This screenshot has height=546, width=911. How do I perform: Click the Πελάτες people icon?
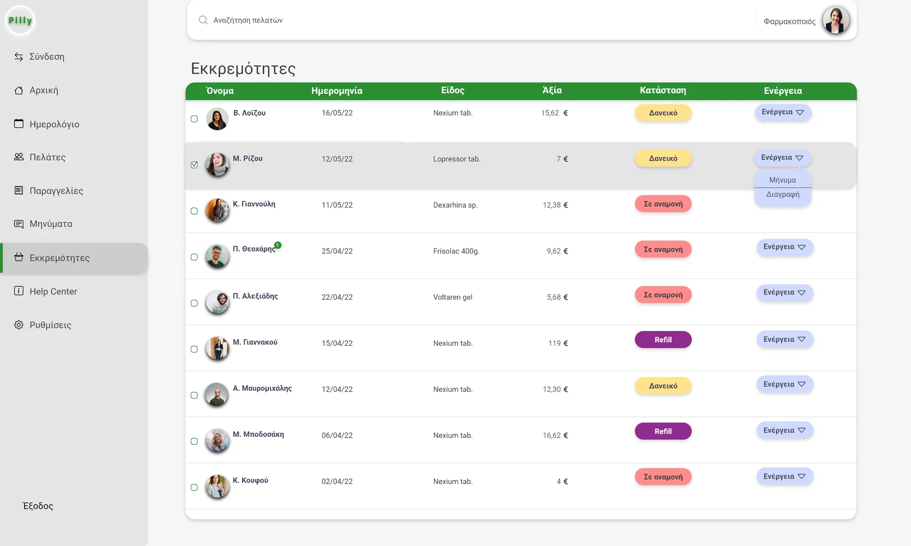[19, 157]
